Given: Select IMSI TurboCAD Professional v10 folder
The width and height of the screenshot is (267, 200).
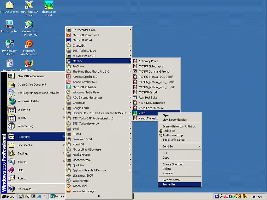Looking at the screenshot, I should pyautogui.click(x=99, y=118).
